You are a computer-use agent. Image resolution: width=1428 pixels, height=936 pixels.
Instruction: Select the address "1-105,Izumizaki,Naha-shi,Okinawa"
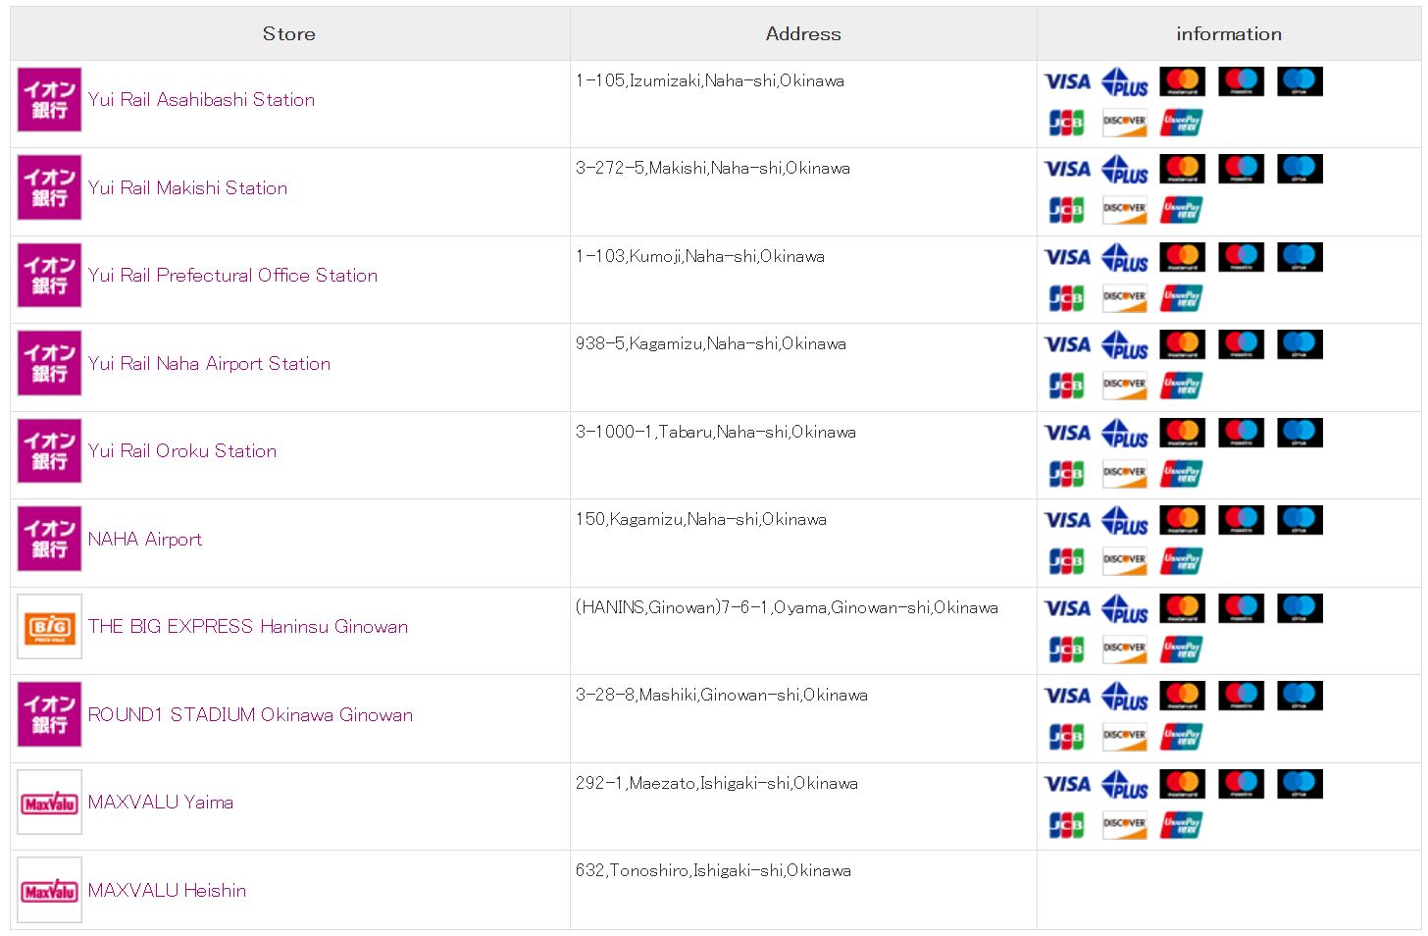point(710,80)
